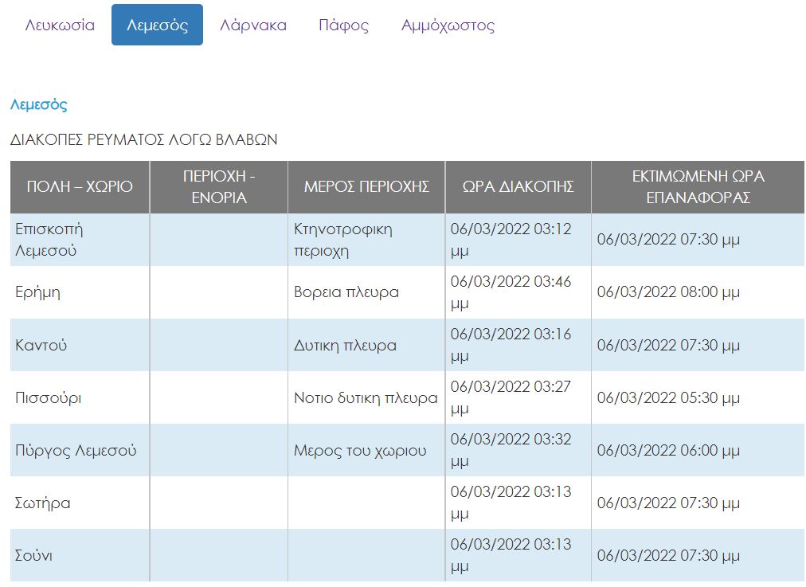Image resolution: width=806 pixels, height=587 pixels.
Task: Go to the Πάφος tab
Action: point(344,25)
